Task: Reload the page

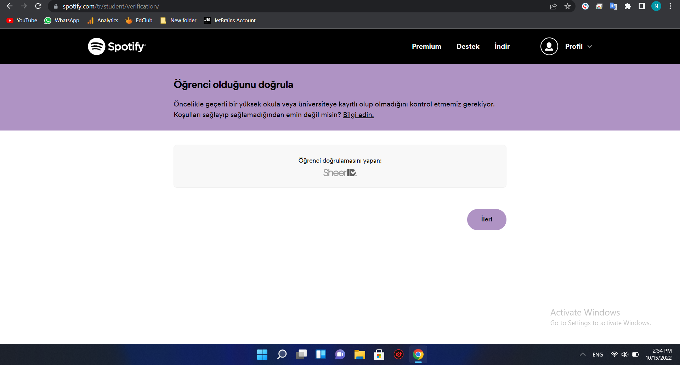Action: click(38, 6)
